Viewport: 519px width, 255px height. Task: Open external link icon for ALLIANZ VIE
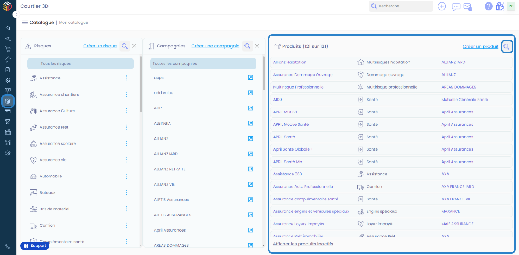coord(250,185)
